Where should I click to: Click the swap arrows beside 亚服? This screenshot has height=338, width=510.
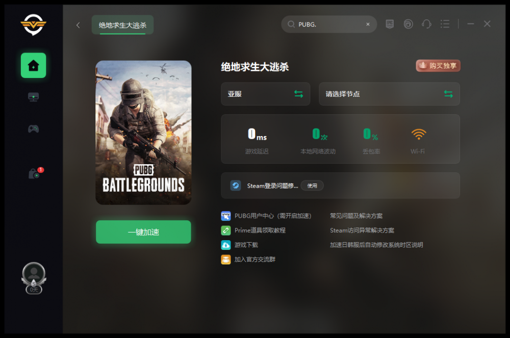click(x=298, y=94)
